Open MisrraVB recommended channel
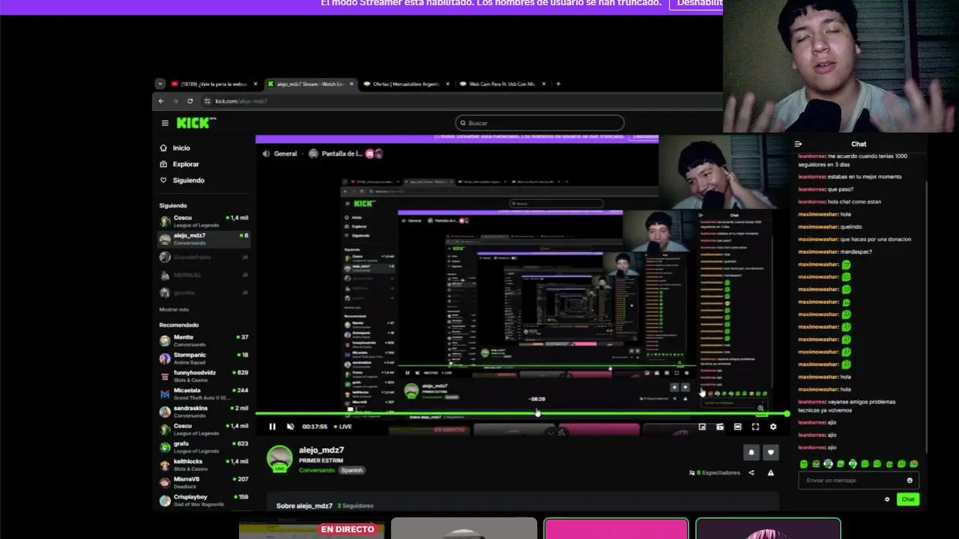This screenshot has width=959, height=539. pyautogui.click(x=204, y=483)
